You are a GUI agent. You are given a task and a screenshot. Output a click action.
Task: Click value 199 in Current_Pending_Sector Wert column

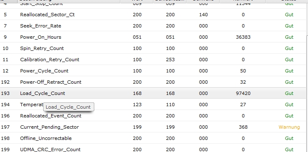coord(137,127)
